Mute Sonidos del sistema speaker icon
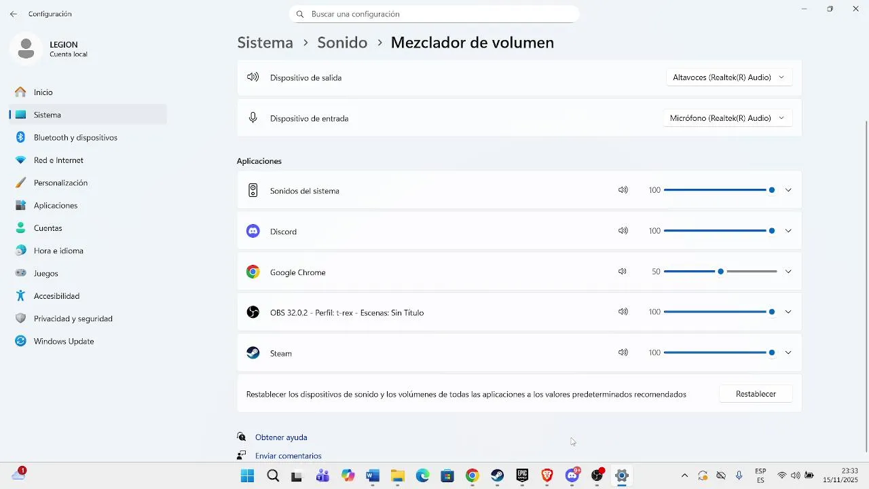Viewport: 869px width, 489px height. (x=623, y=190)
